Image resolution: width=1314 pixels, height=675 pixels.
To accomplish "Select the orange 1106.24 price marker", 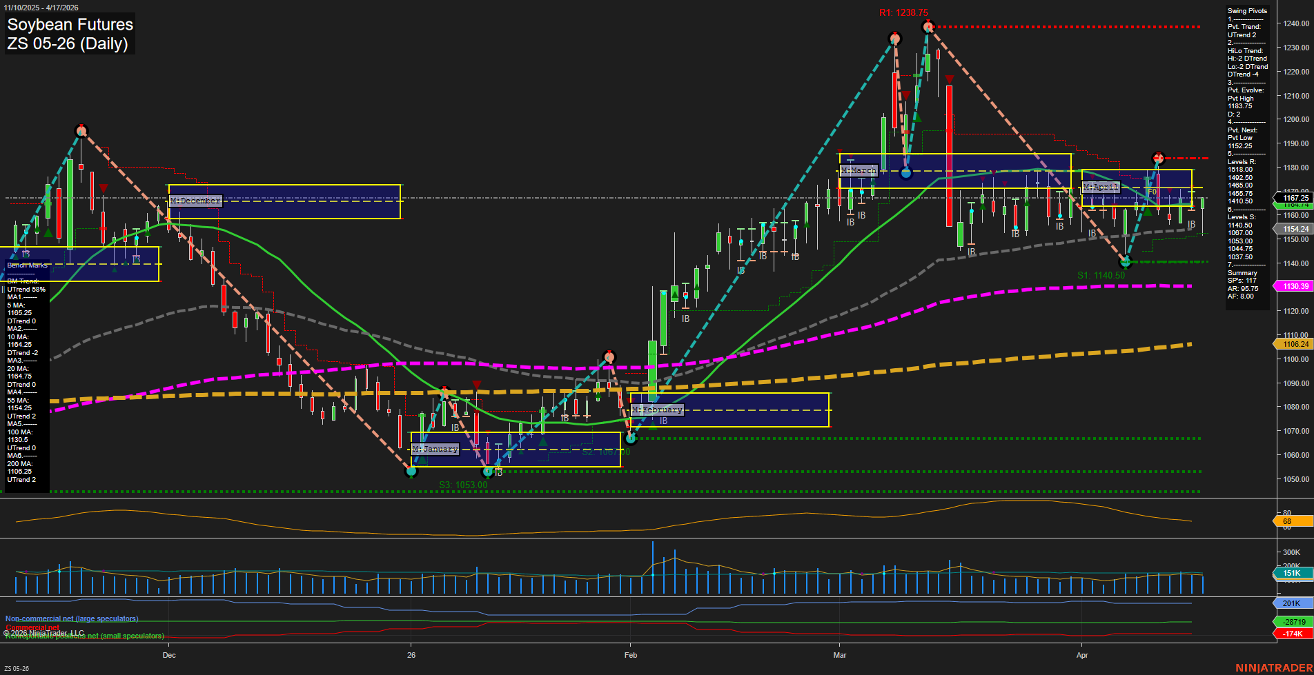I will pos(1295,344).
